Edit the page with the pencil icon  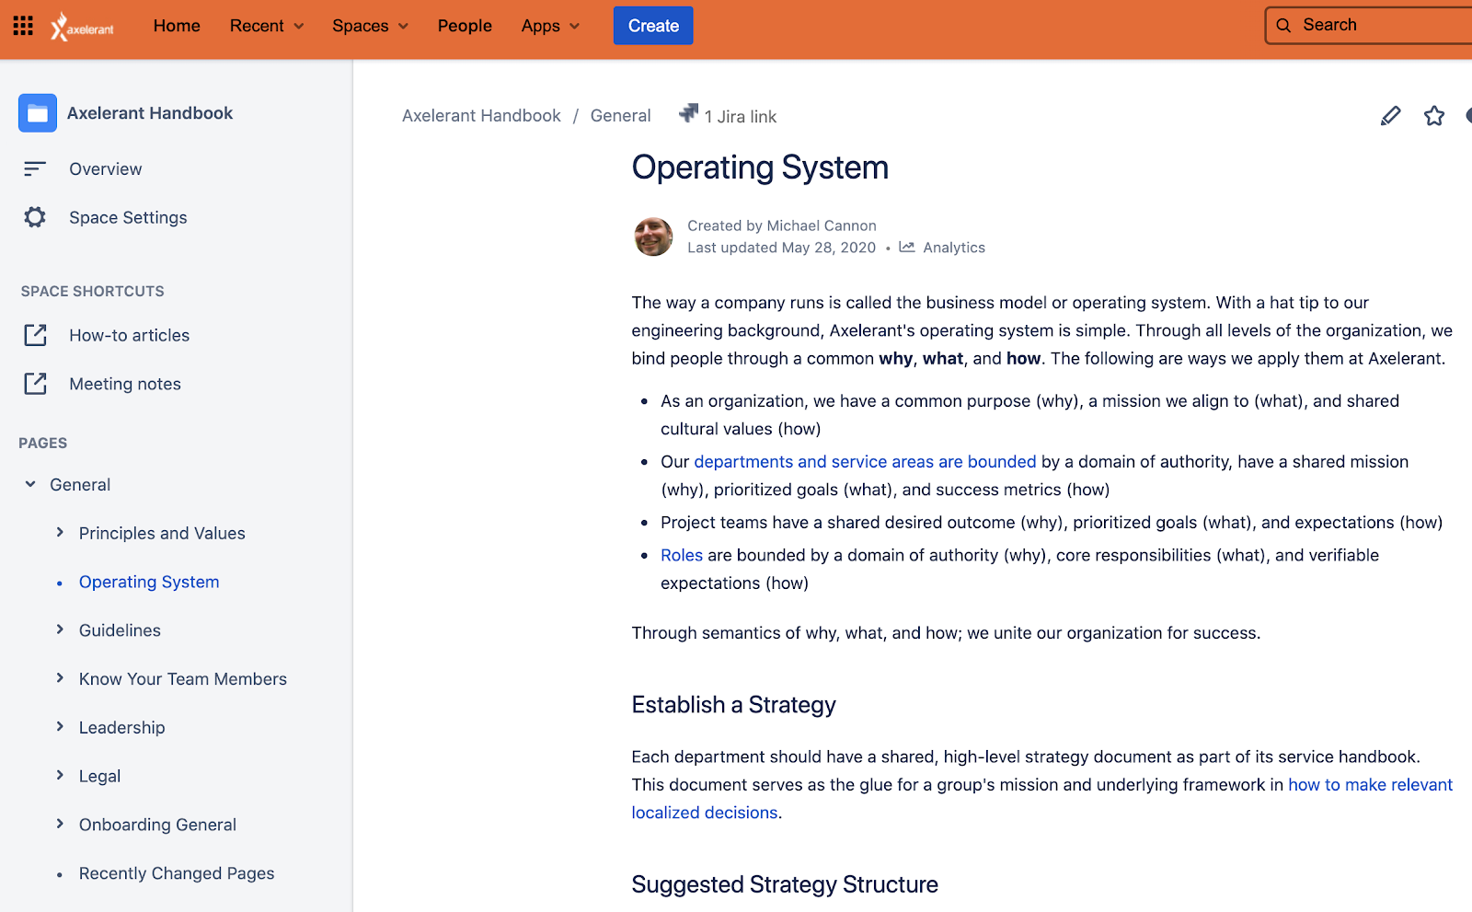click(x=1391, y=115)
